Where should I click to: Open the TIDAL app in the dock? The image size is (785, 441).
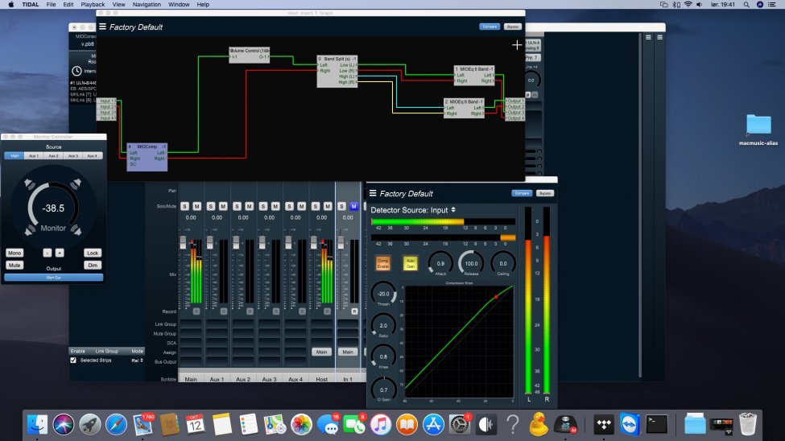click(x=604, y=424)
